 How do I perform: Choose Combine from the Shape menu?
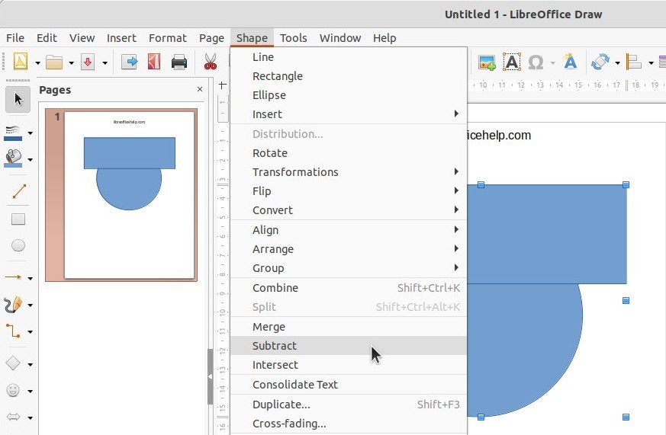click(x=349, y=288)
